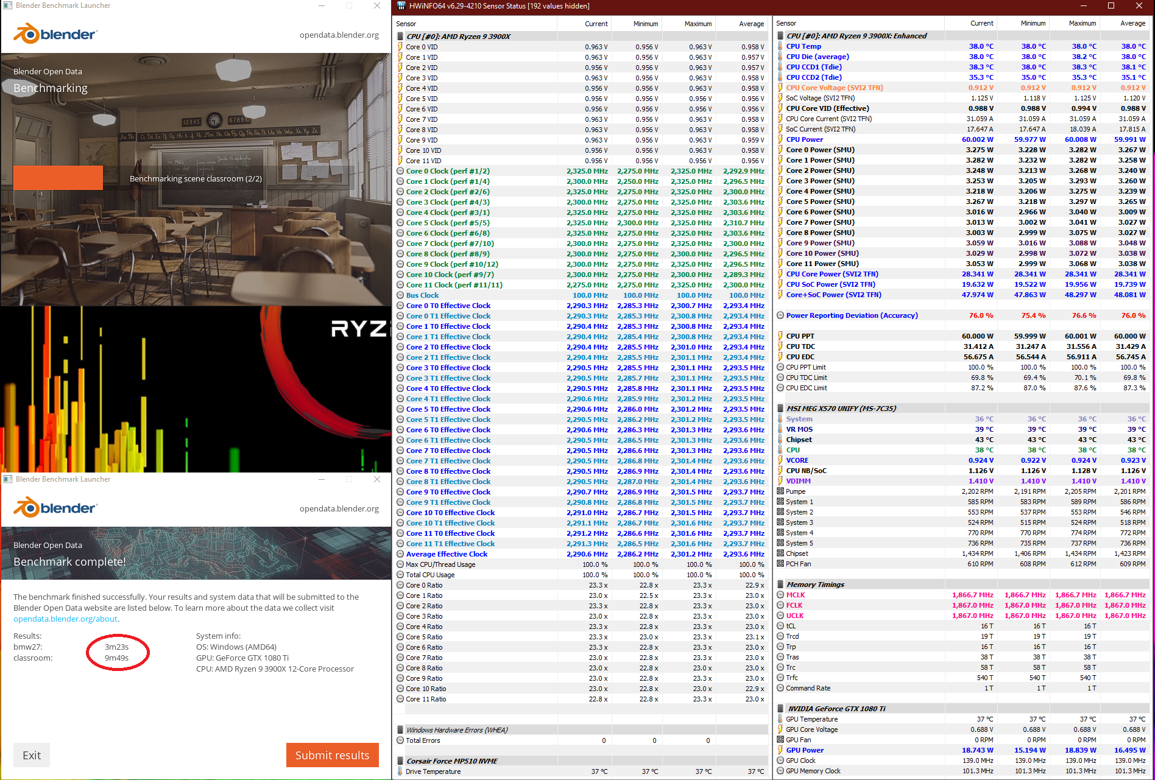
Task: Click the Blender Benchmark Launcher title icon at top
Action: click(x=8, y=5)
